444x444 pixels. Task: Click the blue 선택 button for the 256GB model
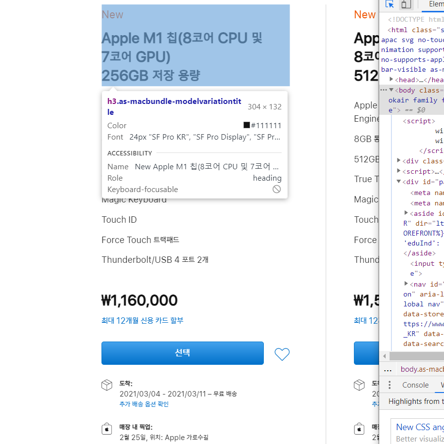point(183,353)
